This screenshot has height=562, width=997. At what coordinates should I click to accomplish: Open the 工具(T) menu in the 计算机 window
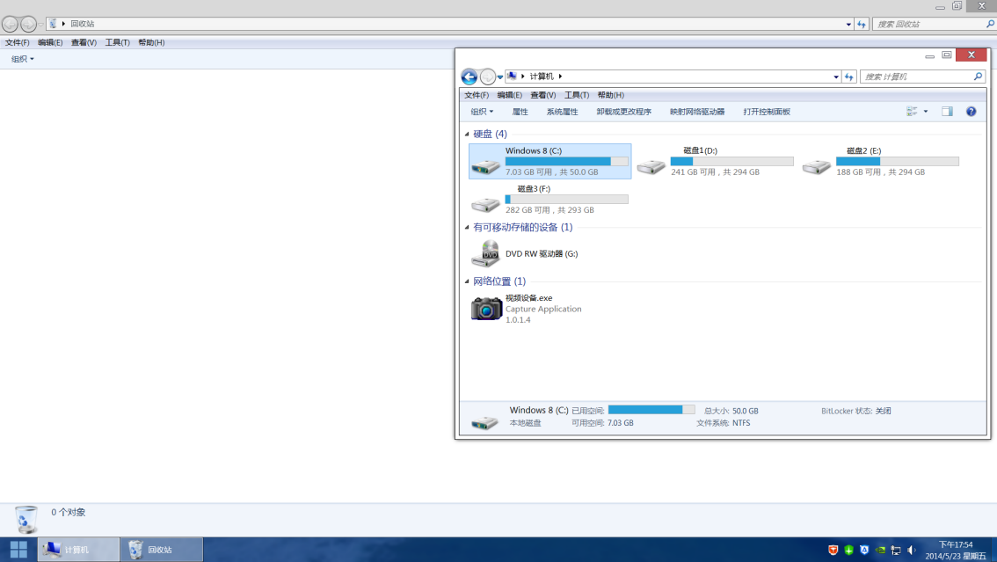point(577,95)
